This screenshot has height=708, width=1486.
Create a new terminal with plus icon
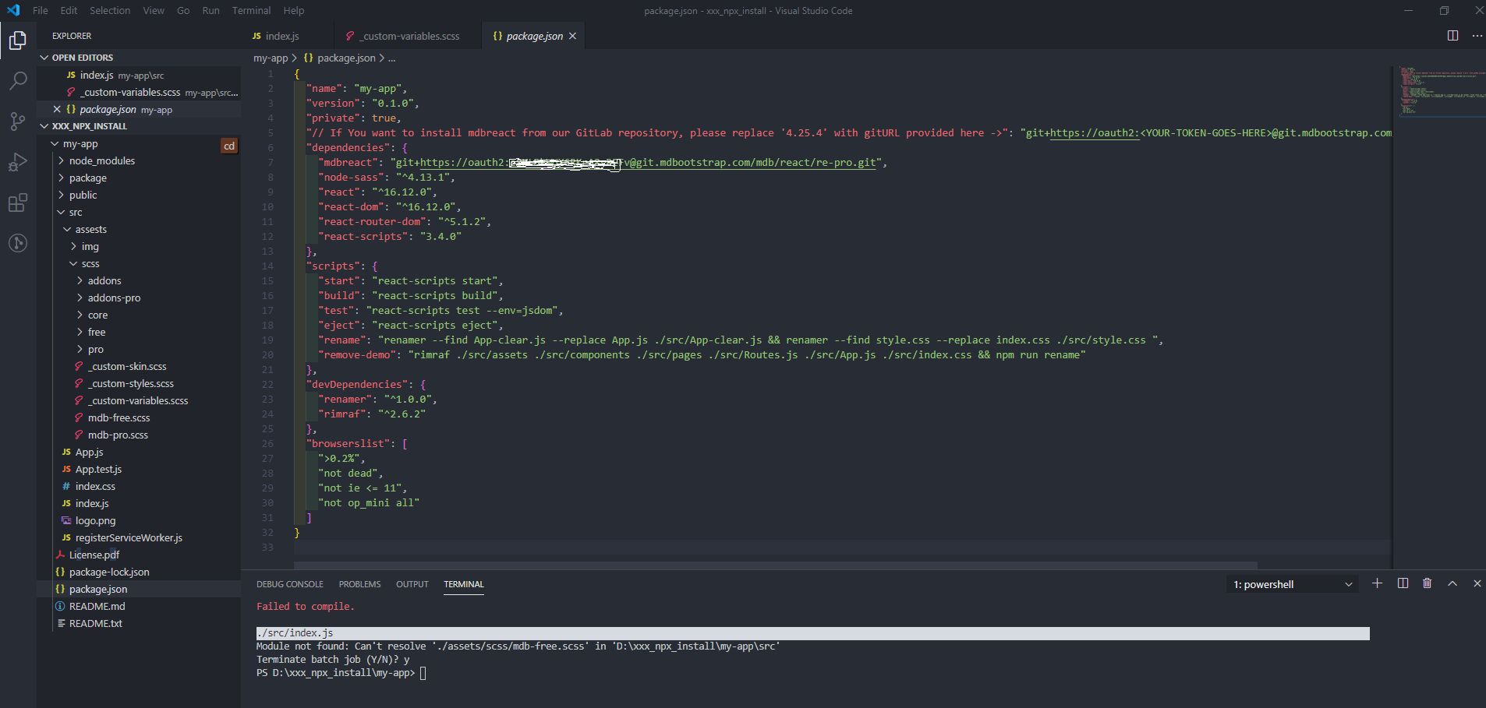[x=1377, y=583]
